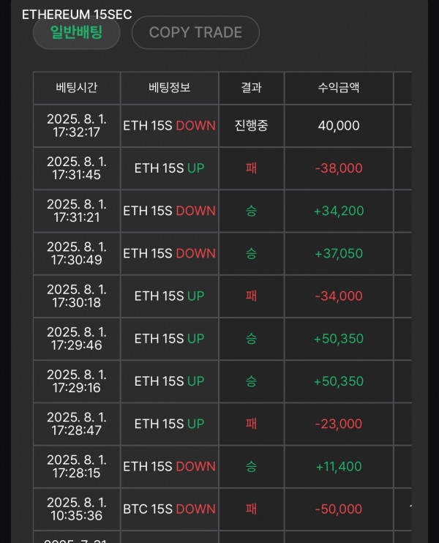Click the ETHEREUM 15SEC title
Screen dimensions: 439x543
pyautogui.click(x=77, y=15)
